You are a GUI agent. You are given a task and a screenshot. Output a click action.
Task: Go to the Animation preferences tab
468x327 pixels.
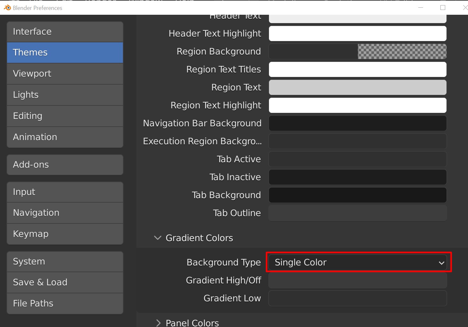tap(65, 137)
